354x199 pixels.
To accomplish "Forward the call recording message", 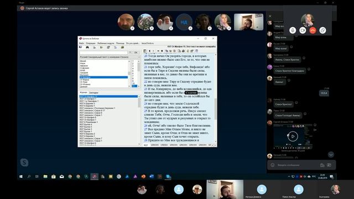I will coord(315,130).
